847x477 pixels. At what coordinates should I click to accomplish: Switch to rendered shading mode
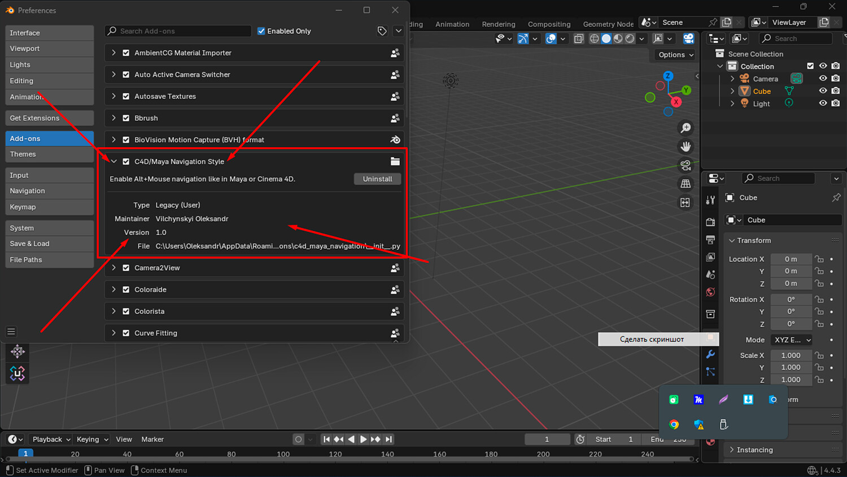[630, 38]
